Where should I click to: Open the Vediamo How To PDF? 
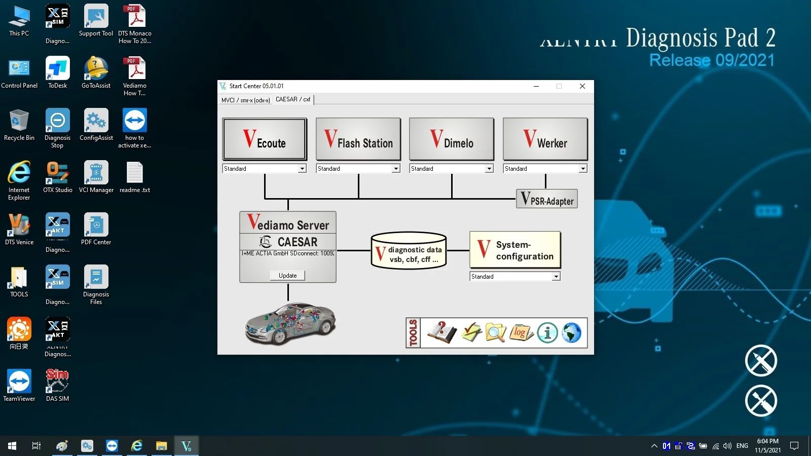pos(135,77)
